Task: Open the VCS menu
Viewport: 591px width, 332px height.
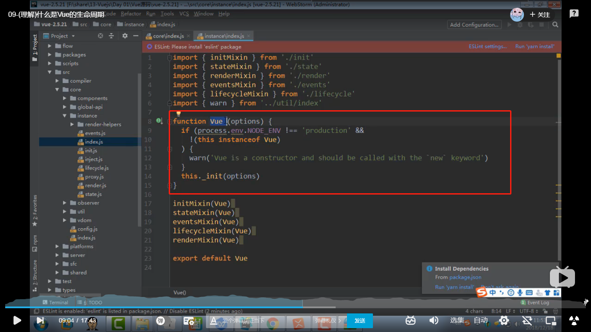Action: click(184, 14)
